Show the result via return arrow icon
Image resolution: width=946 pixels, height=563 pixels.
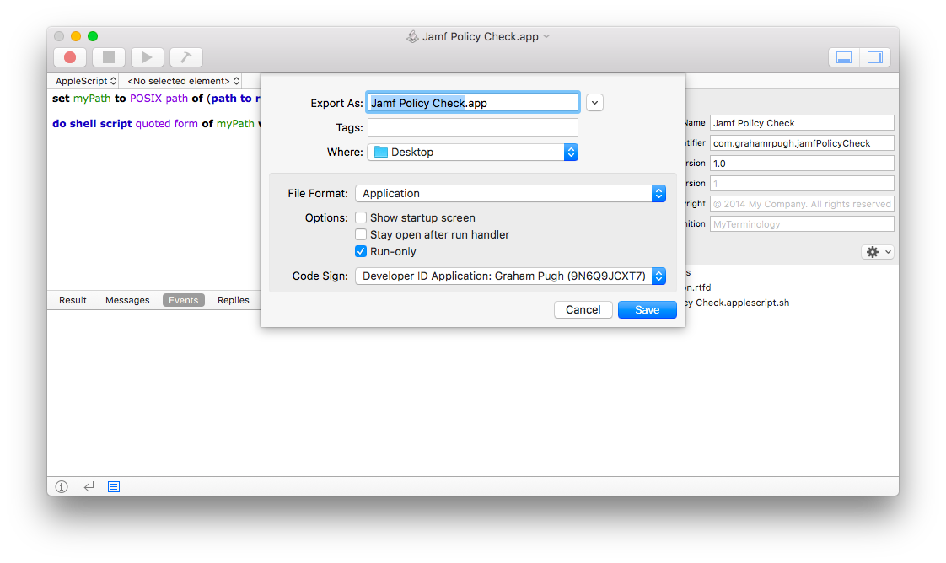(x=89, y=486)
